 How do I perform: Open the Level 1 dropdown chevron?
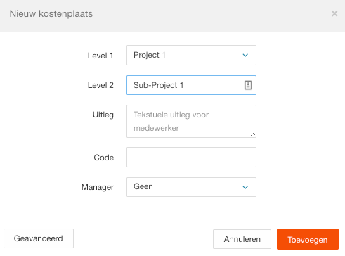(245, 56)
